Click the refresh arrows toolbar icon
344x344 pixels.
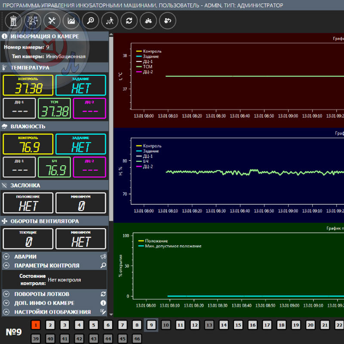click(x=129, y=21)
